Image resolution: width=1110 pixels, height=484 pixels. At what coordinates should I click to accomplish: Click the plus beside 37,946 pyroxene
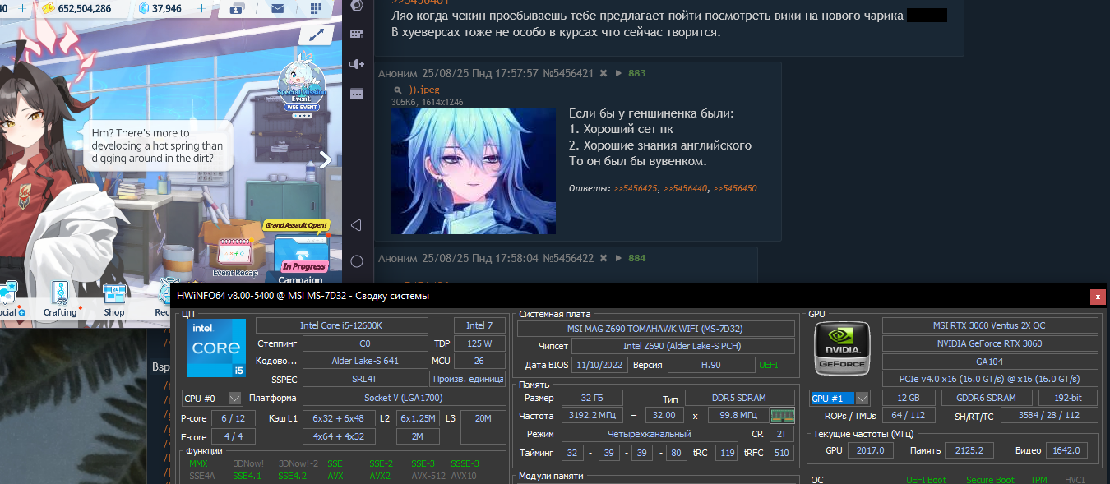tap(203, 9)
